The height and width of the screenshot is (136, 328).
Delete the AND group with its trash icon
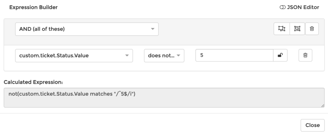pyautogui.click(x=312, y=29)
